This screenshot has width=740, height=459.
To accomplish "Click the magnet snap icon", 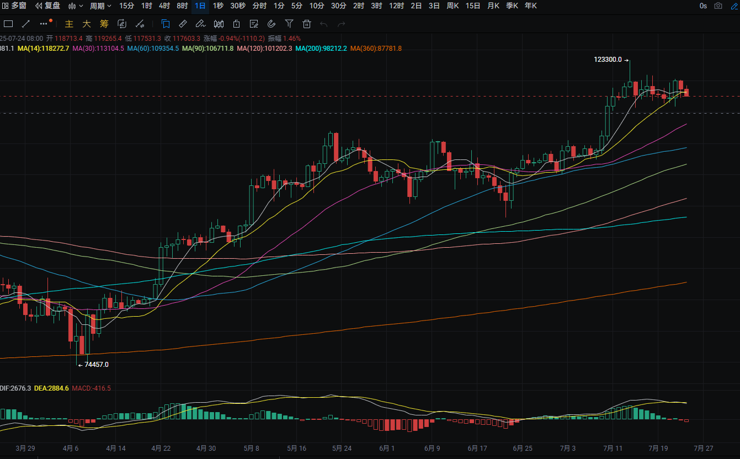I will click(271, 24).
